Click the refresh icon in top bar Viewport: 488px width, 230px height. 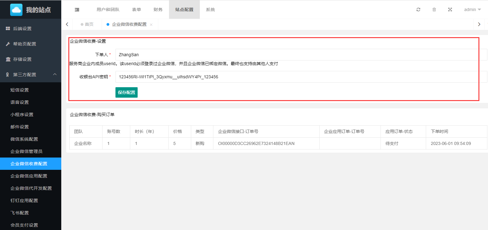418,10
